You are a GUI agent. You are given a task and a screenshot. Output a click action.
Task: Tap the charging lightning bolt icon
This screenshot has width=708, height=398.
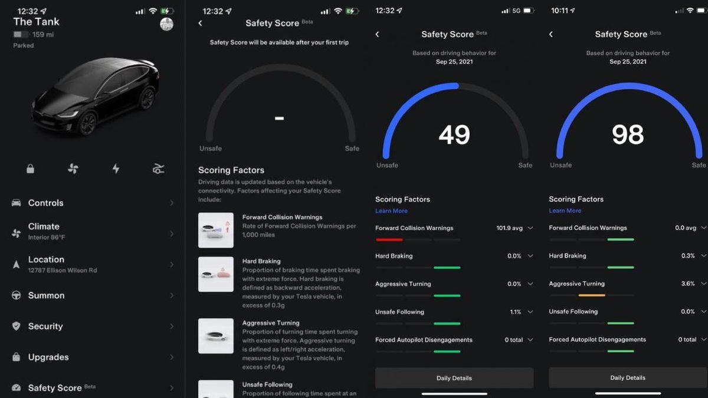coord(116,169)
